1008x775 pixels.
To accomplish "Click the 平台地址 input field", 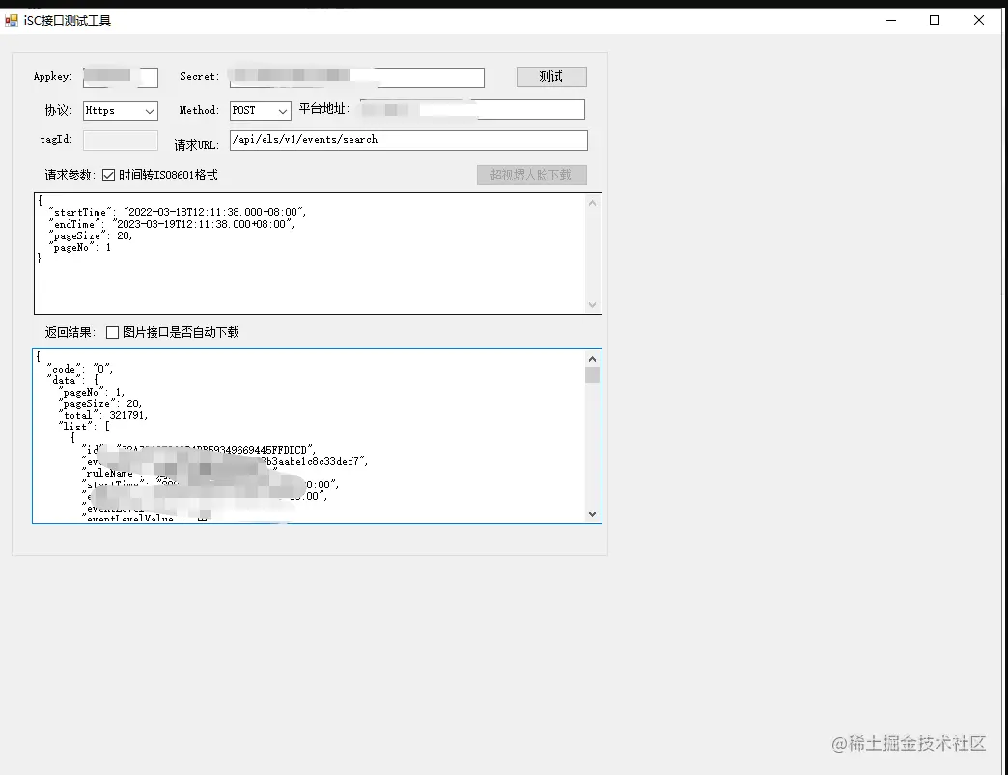I will tap(472, 109).
